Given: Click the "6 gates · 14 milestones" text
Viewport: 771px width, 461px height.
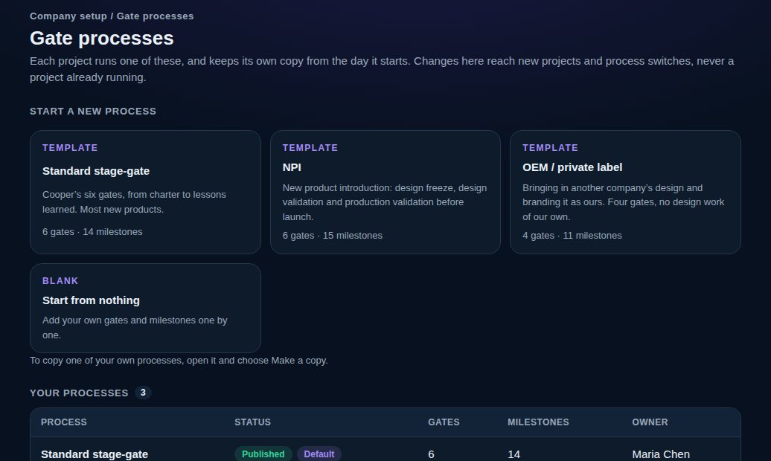Looking at the screenshot, I should pyautogui.click(x=92, y=232).
